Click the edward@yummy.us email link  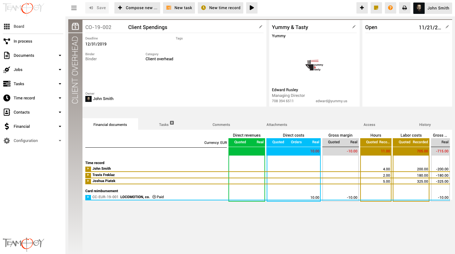point(331,101)
